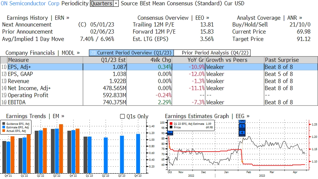Click the Past Surprise column header
The image size is (318, 179).
pyautogui.click(x=291, y=60)
